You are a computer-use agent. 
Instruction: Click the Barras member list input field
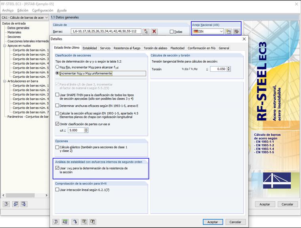tap(106, 31)
